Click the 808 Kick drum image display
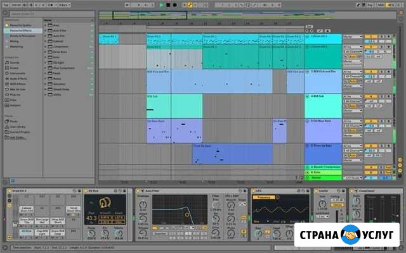 coord(105,203)
